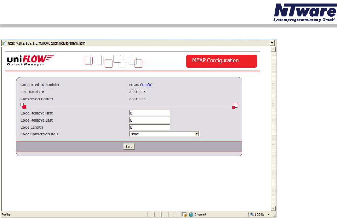Click the scrollbar down arrow
Screen dimensions: 343x218
pyautogui.click(x=273, y=208)
